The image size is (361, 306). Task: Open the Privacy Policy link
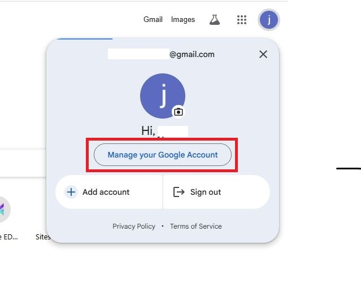[x=134, y=226]
